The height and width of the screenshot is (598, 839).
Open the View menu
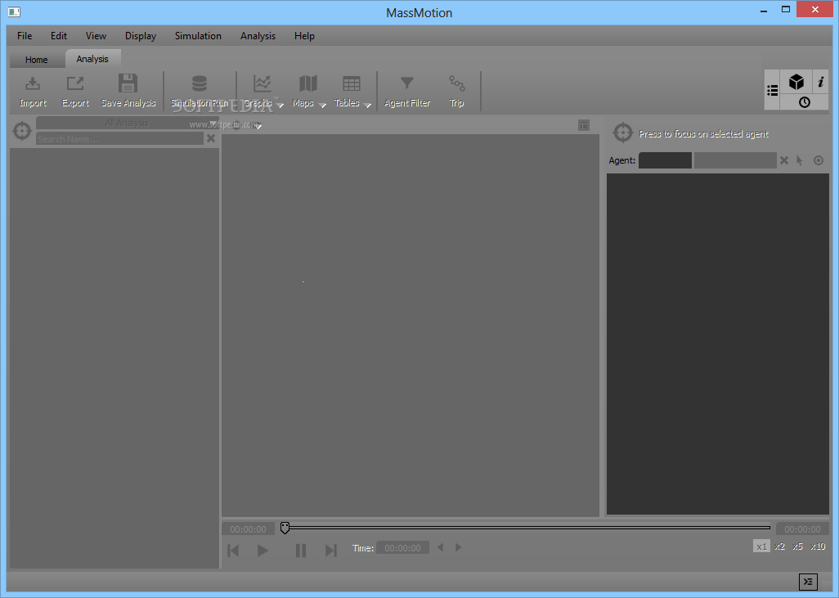click(x=96, y=36)
